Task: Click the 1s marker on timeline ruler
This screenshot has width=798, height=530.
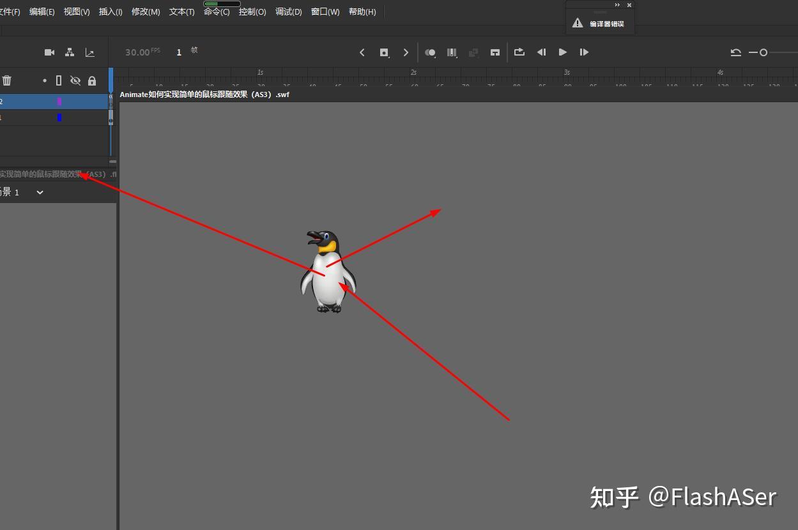Action: pyautogui.click(x=260, y=72)
